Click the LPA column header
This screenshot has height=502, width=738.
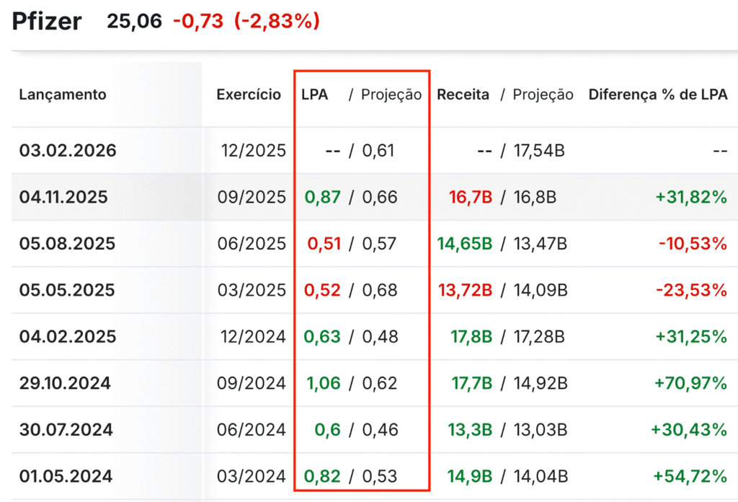314,94
